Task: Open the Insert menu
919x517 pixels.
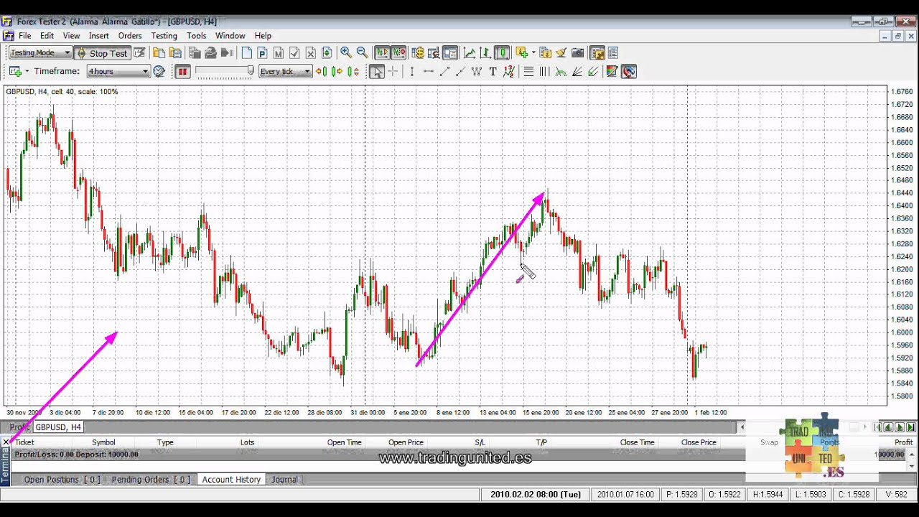Action: coord(99,36)
